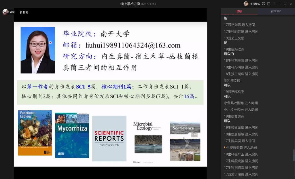The width and height of the screenshot is (295, 179).
Task: Click the presenter's portrait photo on slide
Action: click(x=38, y=50)
